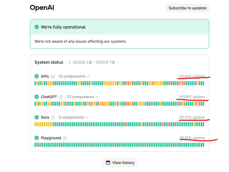Click the ChatGPT 99.58% uptime text
229x172 pixels.
click(x=192, y=97)
